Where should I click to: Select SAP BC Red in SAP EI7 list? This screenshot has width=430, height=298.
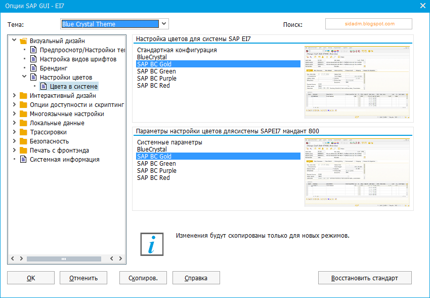coord(153,86)
